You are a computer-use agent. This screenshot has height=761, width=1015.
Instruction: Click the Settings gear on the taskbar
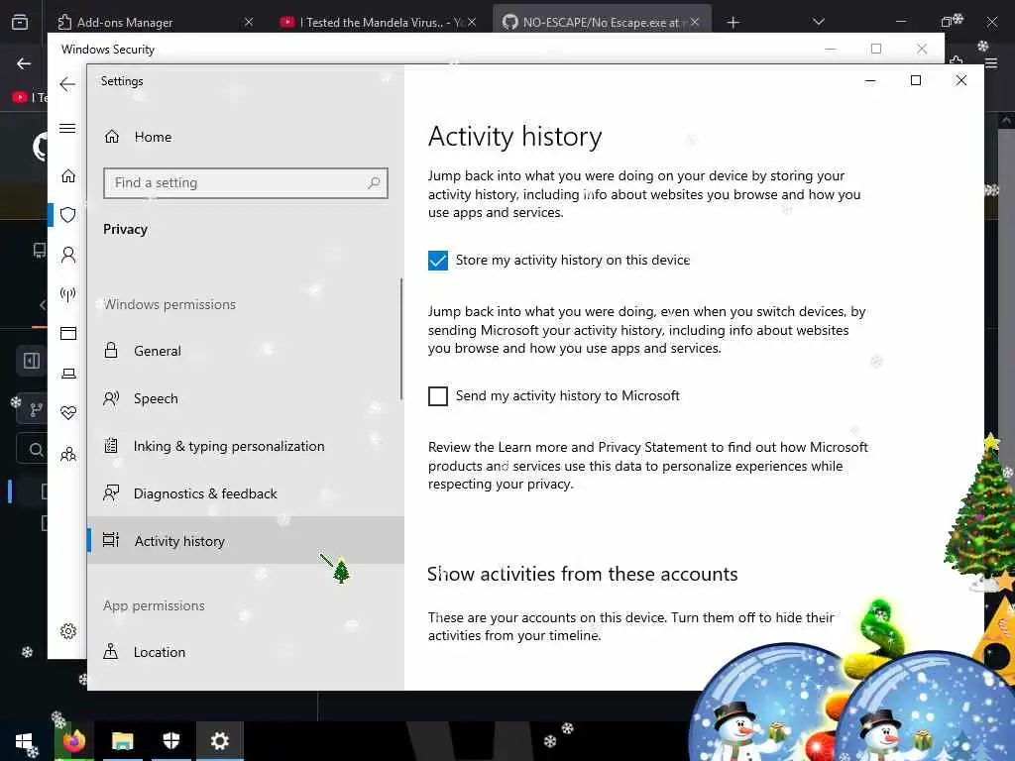[220, 741]
